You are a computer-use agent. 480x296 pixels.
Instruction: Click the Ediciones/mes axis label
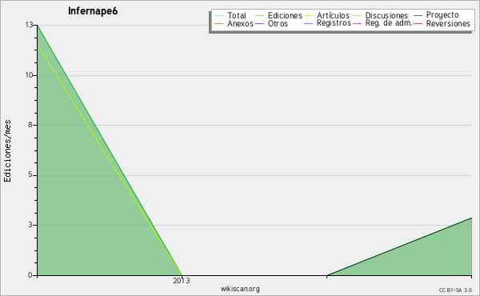click(7, 151)
